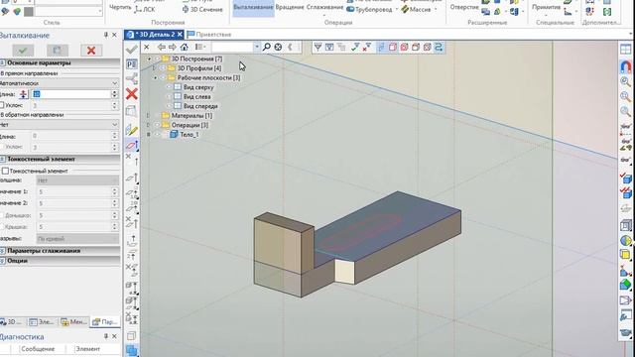Viewport: 635px width, 357px height.
Task: Click the Отверстие hole tool in the ribbon
Action: (x=464, y=7)
